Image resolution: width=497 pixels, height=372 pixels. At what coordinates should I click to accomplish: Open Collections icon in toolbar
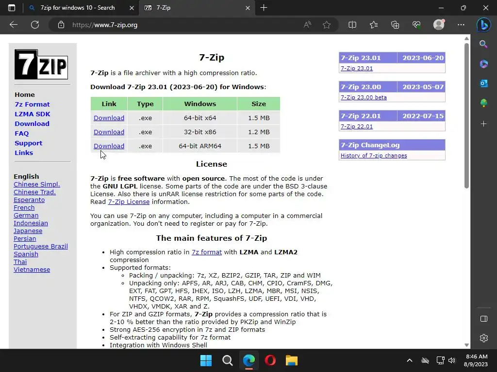(x=395, y=25)
